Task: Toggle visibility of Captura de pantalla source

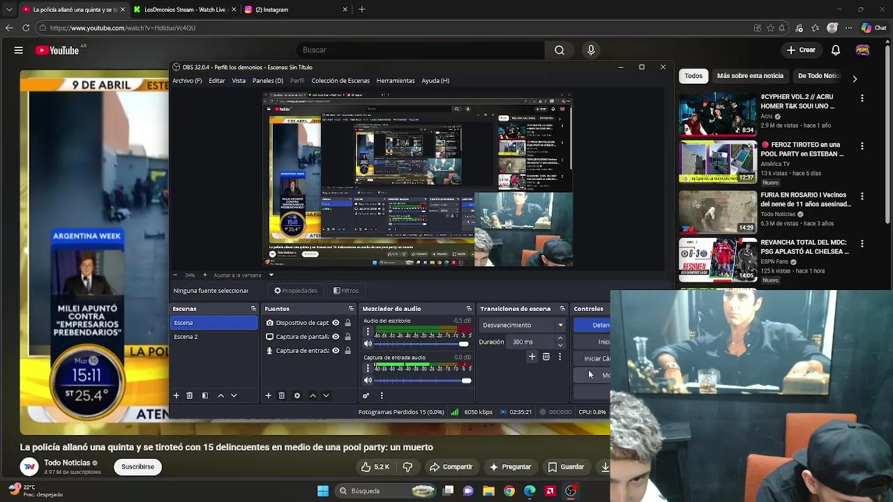Action: [336, 337]
